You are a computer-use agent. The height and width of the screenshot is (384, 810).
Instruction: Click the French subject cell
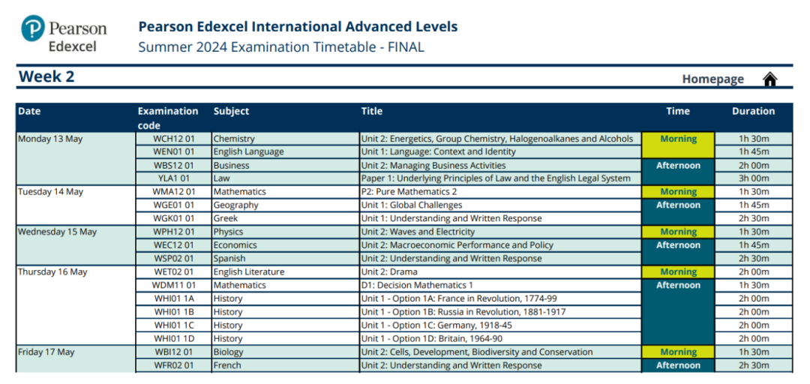(286, 365)
